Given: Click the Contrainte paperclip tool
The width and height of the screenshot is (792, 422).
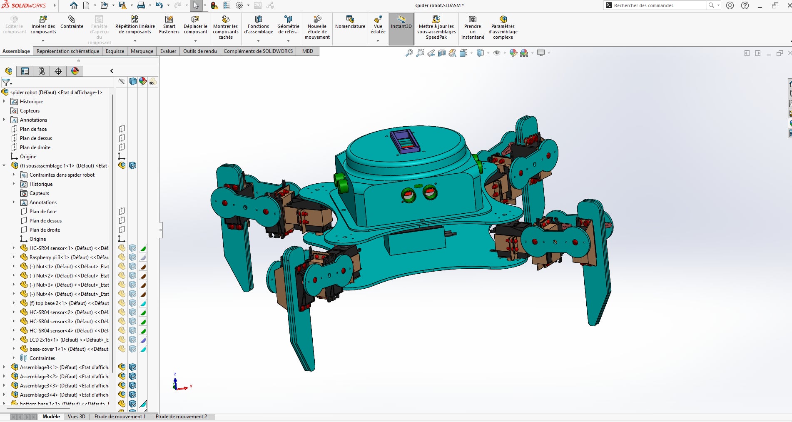Looking at the screenshot, I should pyautogui.click(x=72, y=22).
